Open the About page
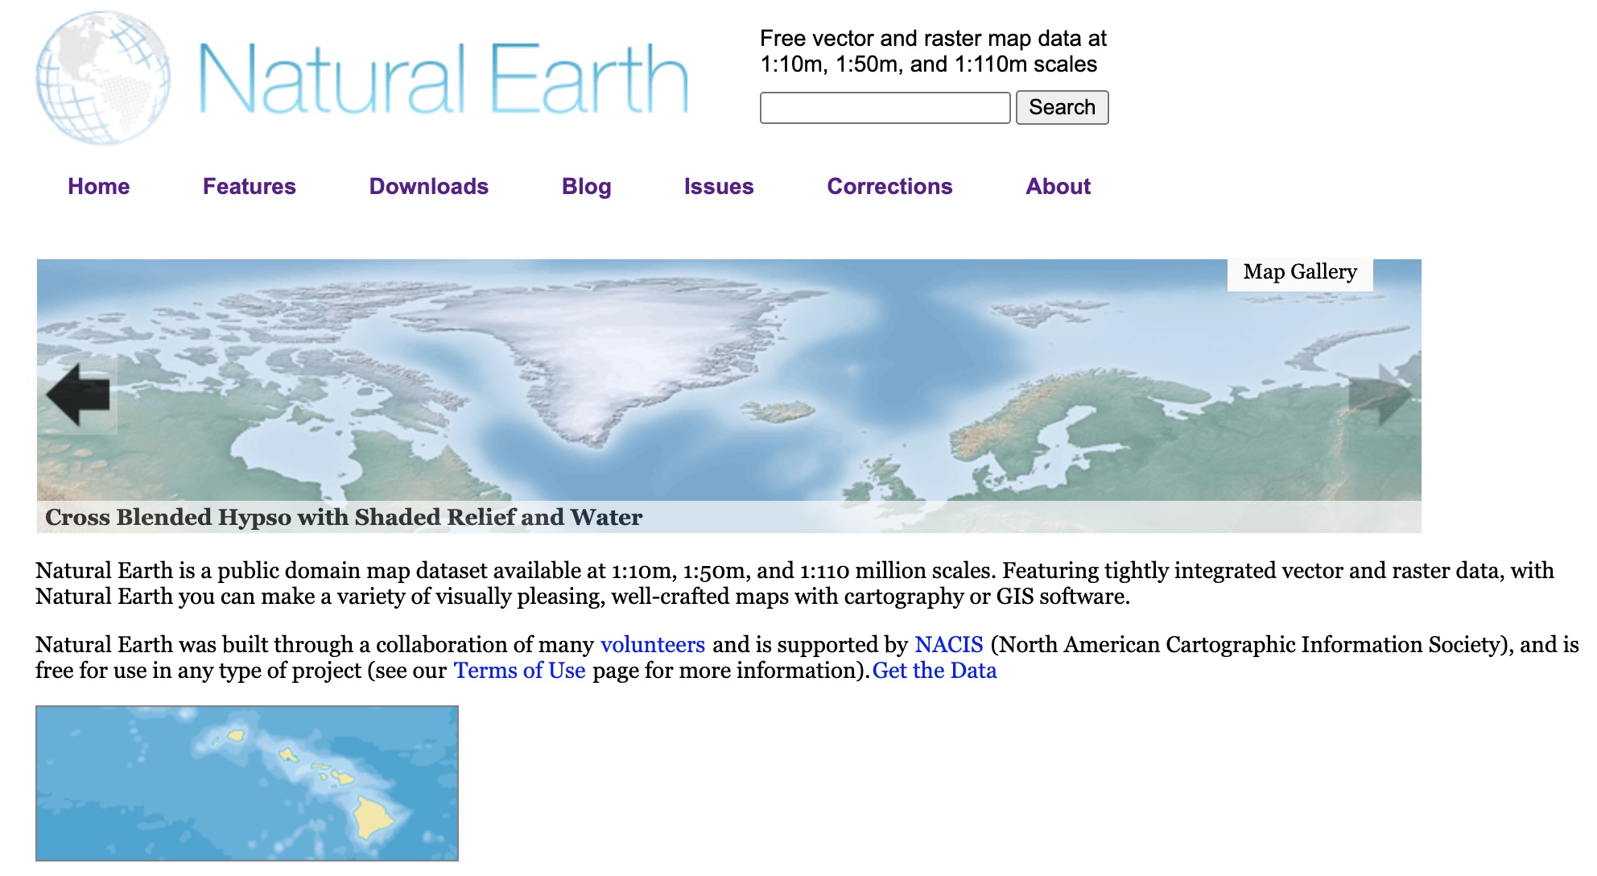The width and height of the screenshot is (1597, 876). point(1058,187)
